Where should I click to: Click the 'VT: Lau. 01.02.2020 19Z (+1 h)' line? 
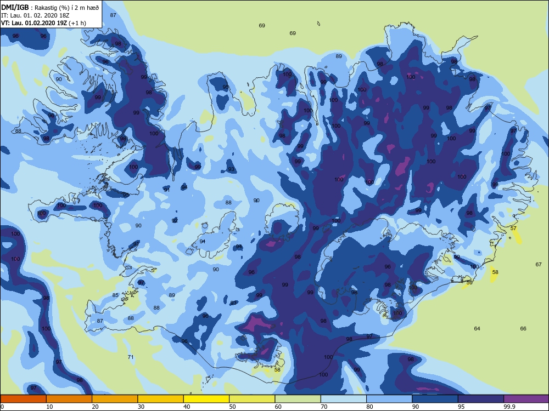pos(43,23)
